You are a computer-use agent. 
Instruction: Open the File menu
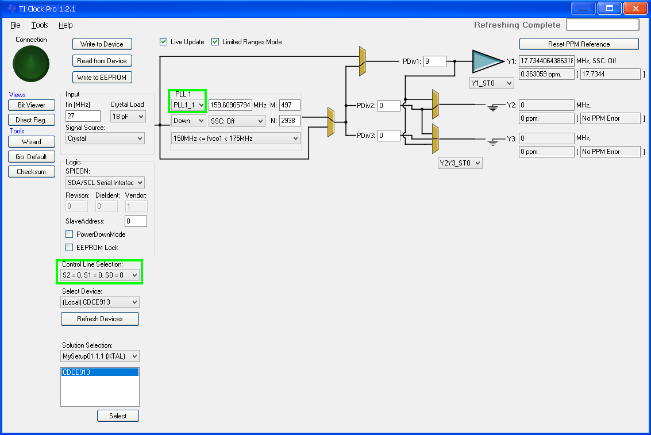pos(15,25)
